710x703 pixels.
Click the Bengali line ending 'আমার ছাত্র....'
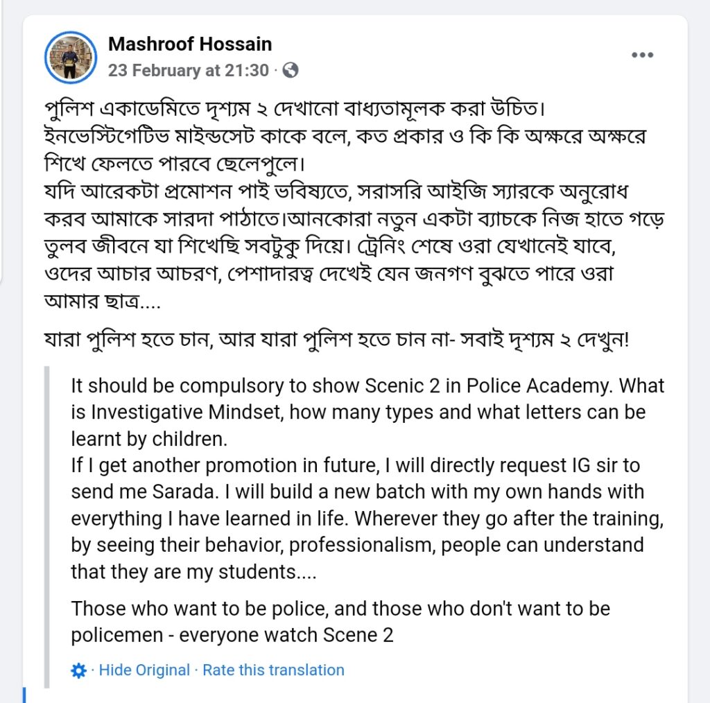pyautogui.click(x=103, y=301)
